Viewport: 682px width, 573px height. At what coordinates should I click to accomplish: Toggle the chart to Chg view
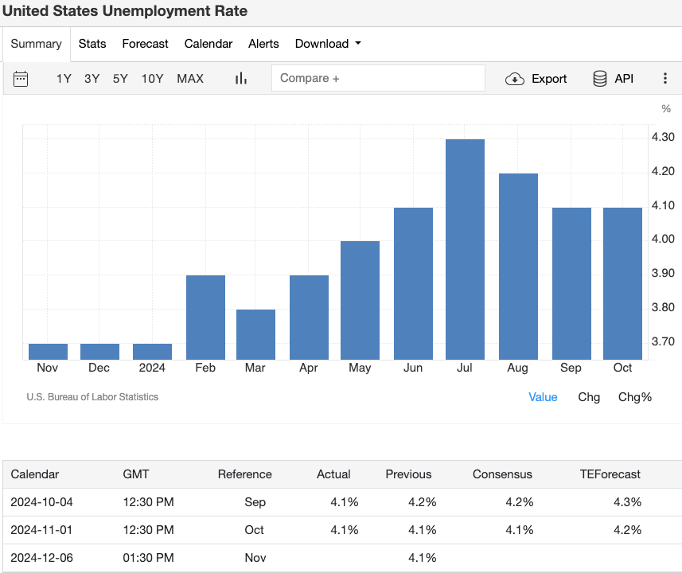click(589, 396)
